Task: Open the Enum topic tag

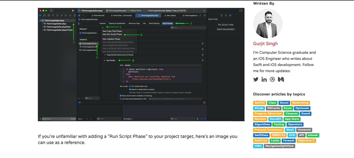Action: pos(288,108)
